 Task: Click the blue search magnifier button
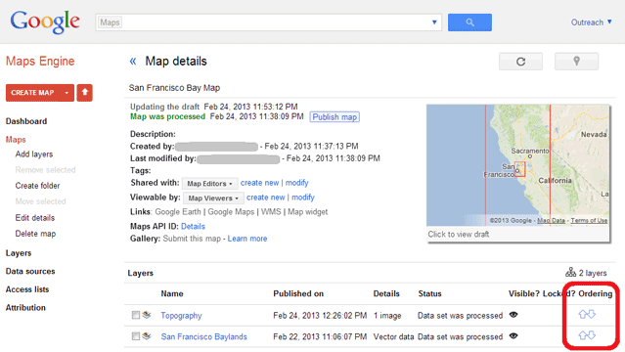(x=469, y=22)
